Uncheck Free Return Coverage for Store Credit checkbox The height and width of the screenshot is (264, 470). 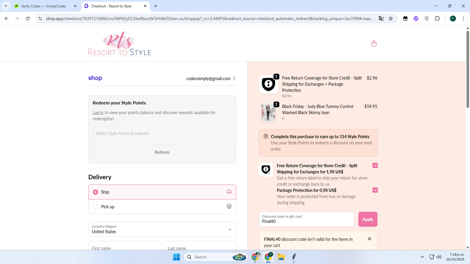(x=375, y=165)
